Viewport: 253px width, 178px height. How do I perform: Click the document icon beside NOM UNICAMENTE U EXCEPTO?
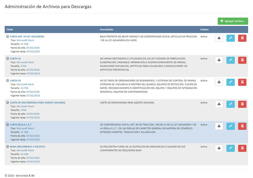[x=7, y=147]
